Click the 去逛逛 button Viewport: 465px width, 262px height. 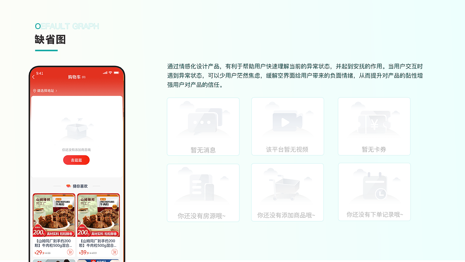pos(76,160)
